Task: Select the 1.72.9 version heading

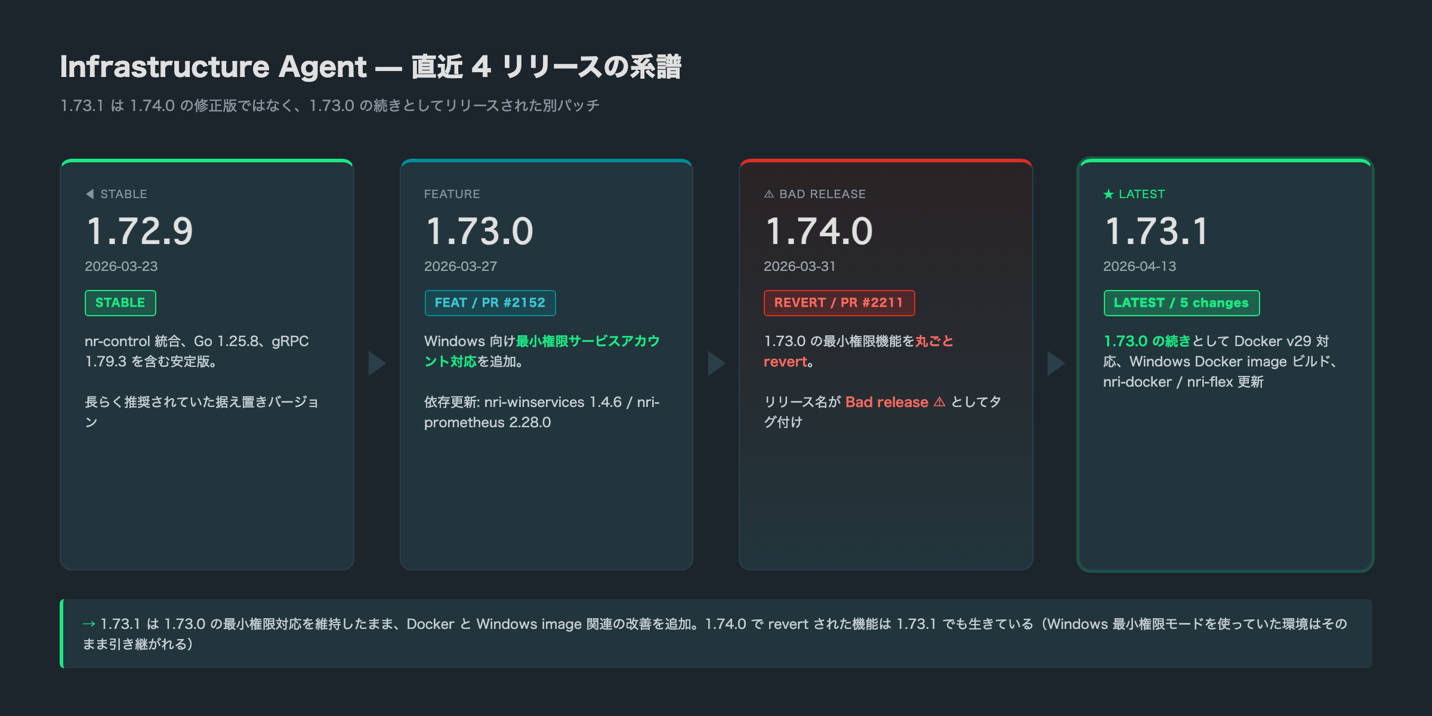Action: (x=140, y=232)
